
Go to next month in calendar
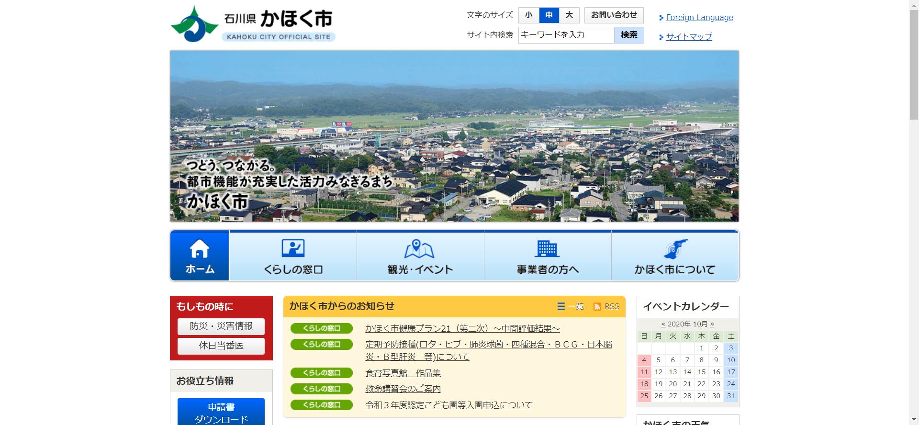tap(712, 324)
